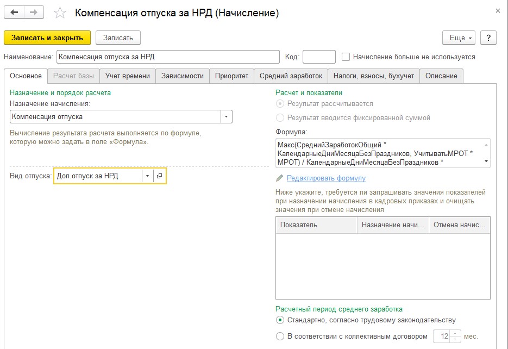Screen dimensions: 508x349
Task: Select В соответствии с коллективным договором option
Action: [280, 336]
